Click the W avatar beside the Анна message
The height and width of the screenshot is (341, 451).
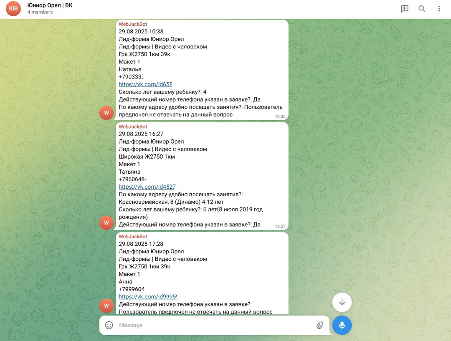point(106,306)
